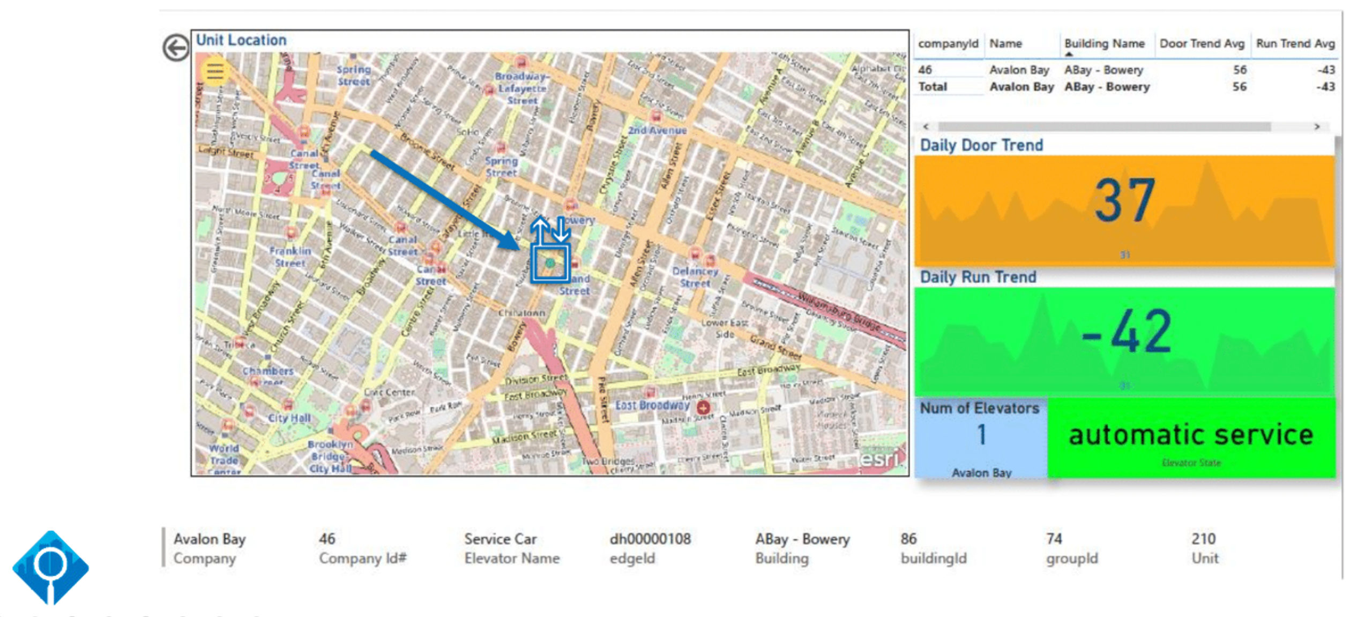Image resolution: width=1372 pixels, height=617 pixels.
Task: Click the blue diamond logo icon
Action: point(50,568)
